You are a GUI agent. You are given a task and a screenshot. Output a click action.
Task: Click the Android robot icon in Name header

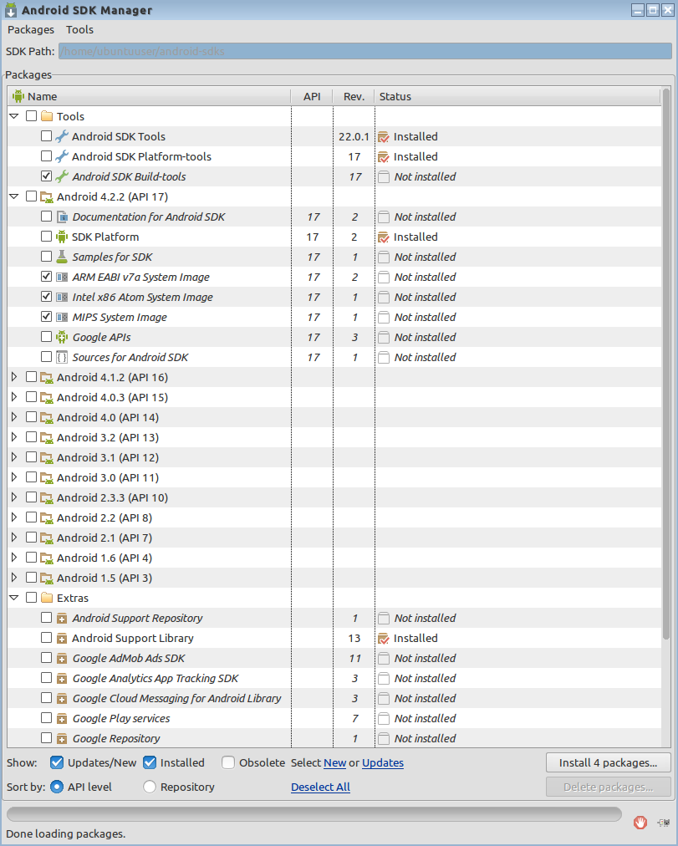coord(18,96)
